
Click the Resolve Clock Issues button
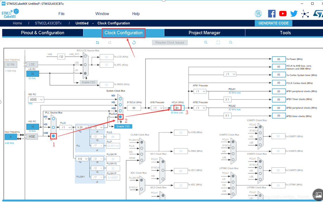170,42
